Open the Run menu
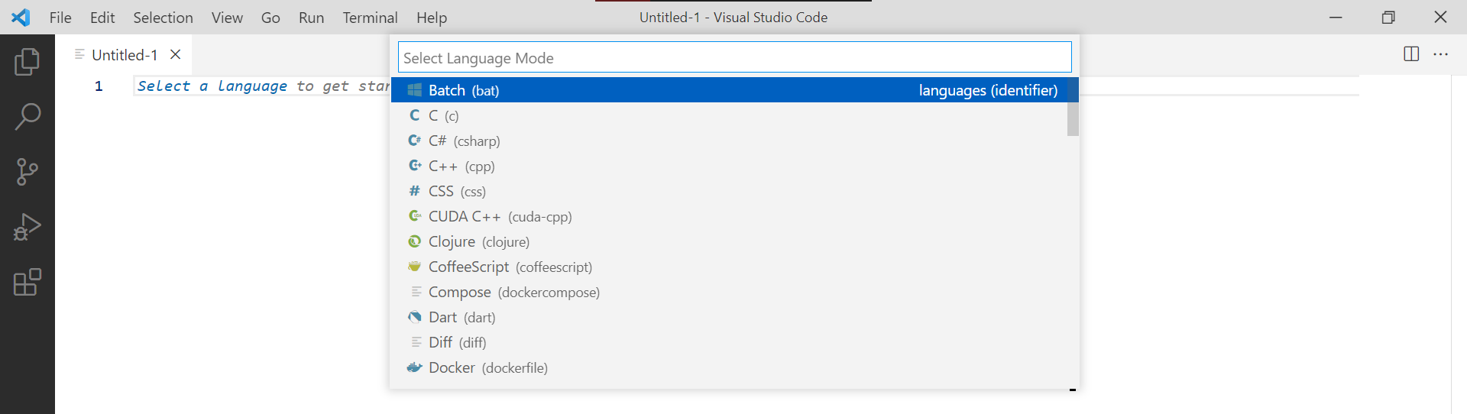The width and height of the screenshot is (1467, 414). pyautogui.click(x=311, y=18)
